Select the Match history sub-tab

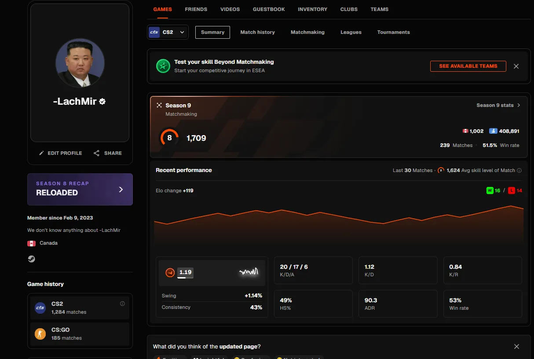pyautogui.click(x=257, y=32)
